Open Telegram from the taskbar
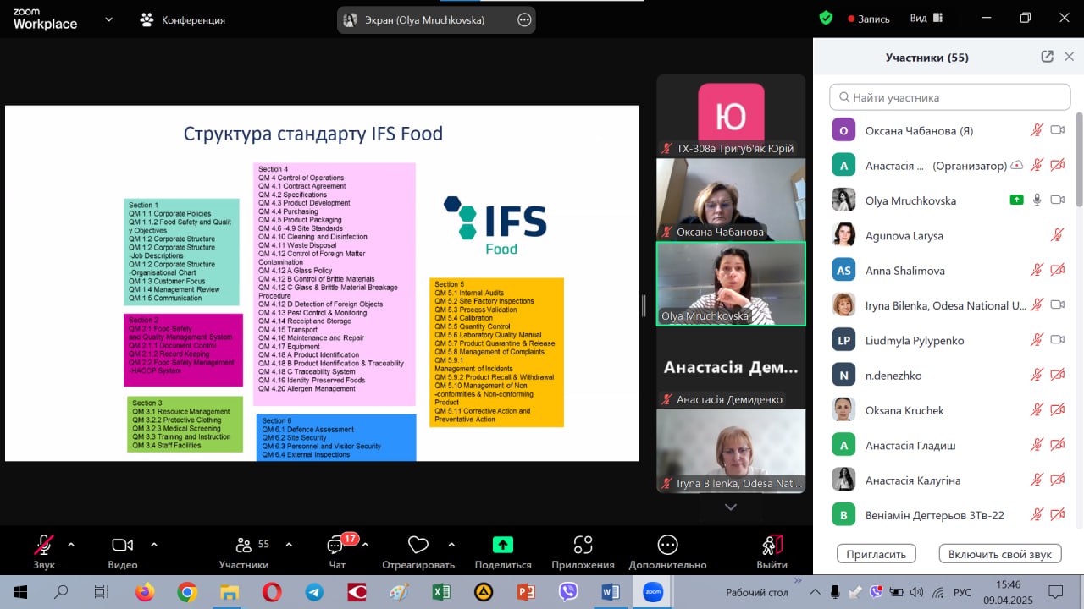This screenshot has height=609, width=1084. tap(314, 592)
